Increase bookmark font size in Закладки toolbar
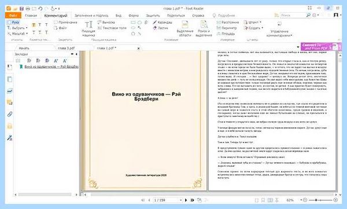This screenshot has width=347, height=209. (x=56, y=61)
